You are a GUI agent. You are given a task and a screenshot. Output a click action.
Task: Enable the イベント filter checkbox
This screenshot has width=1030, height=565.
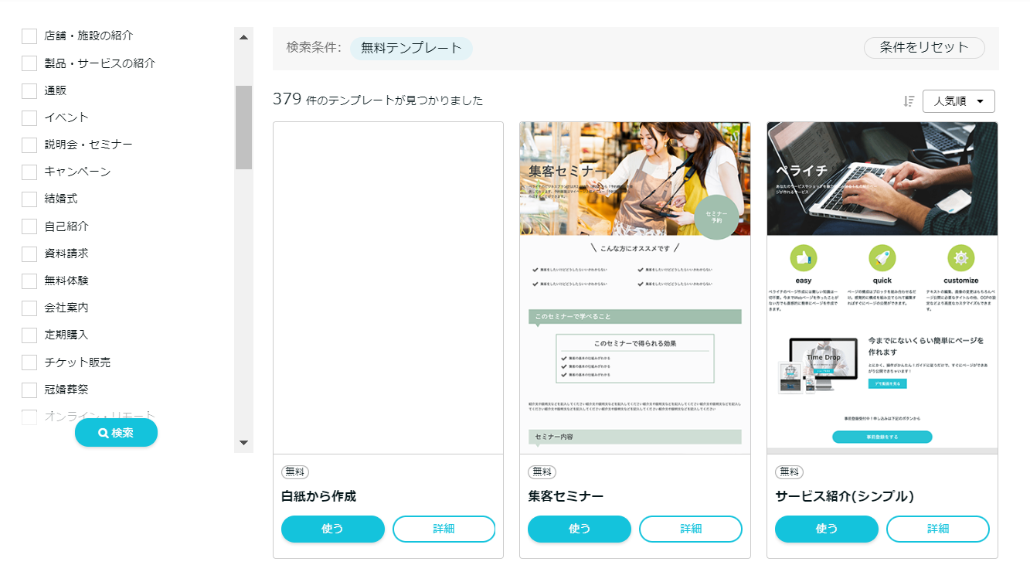point(29,117)
